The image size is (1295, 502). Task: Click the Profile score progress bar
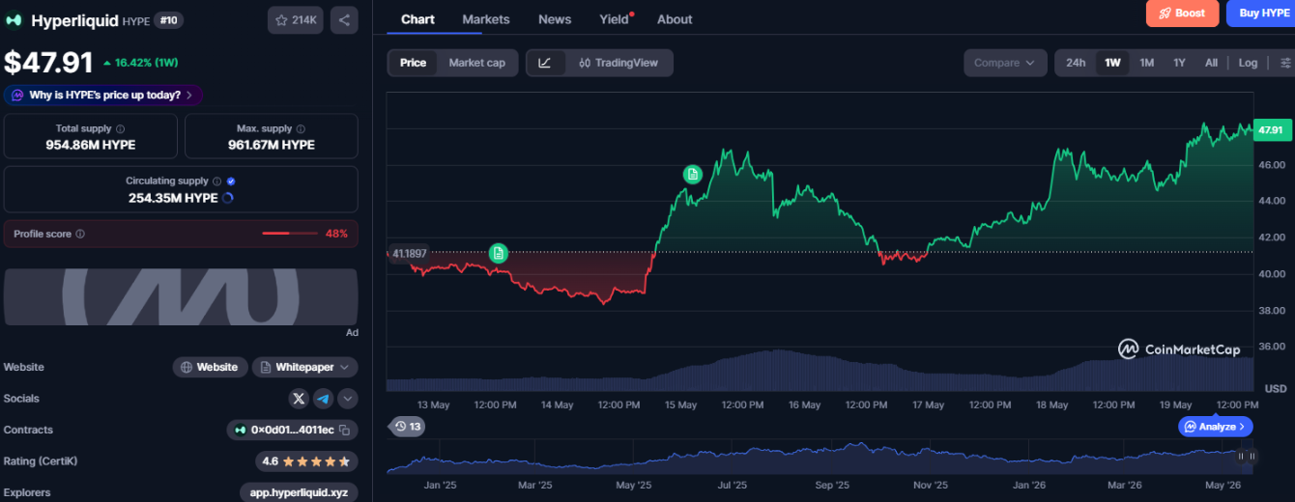(x=289, y=234)
